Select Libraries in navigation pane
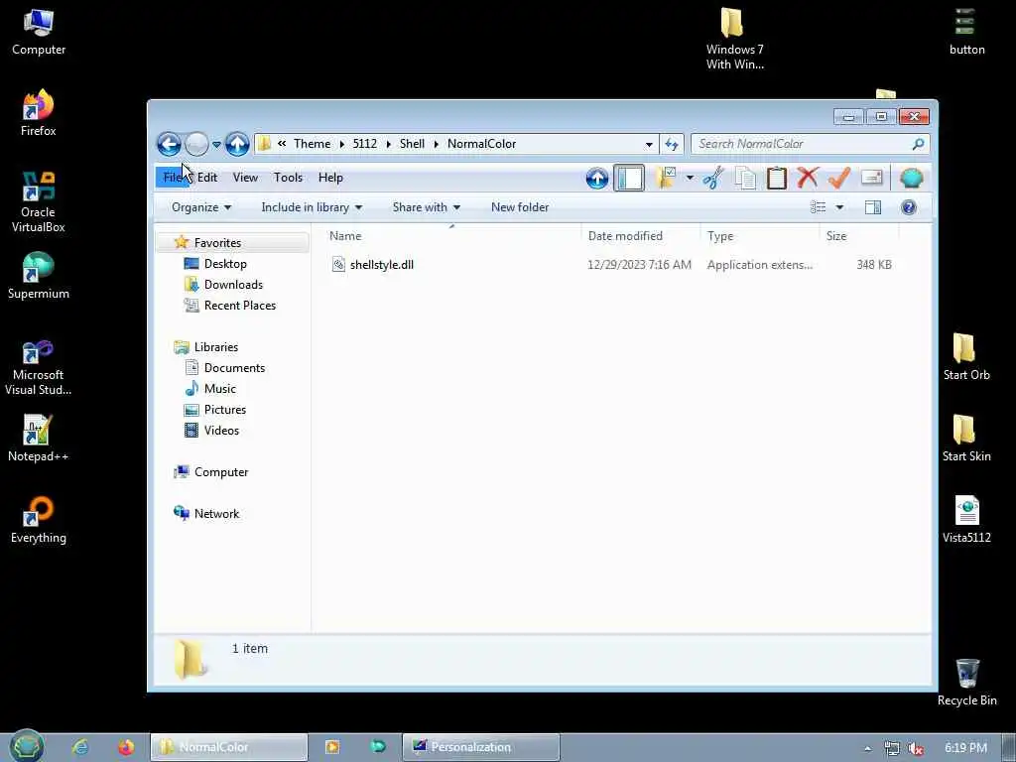This screenshot has width=1016, height=762. click(215, 347)
